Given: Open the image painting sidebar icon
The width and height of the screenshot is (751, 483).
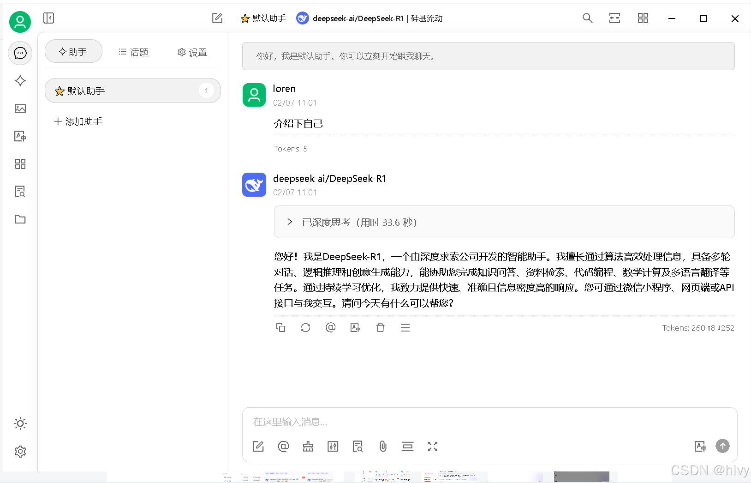Looking at the screenshot, I should (x=20, y=109).
